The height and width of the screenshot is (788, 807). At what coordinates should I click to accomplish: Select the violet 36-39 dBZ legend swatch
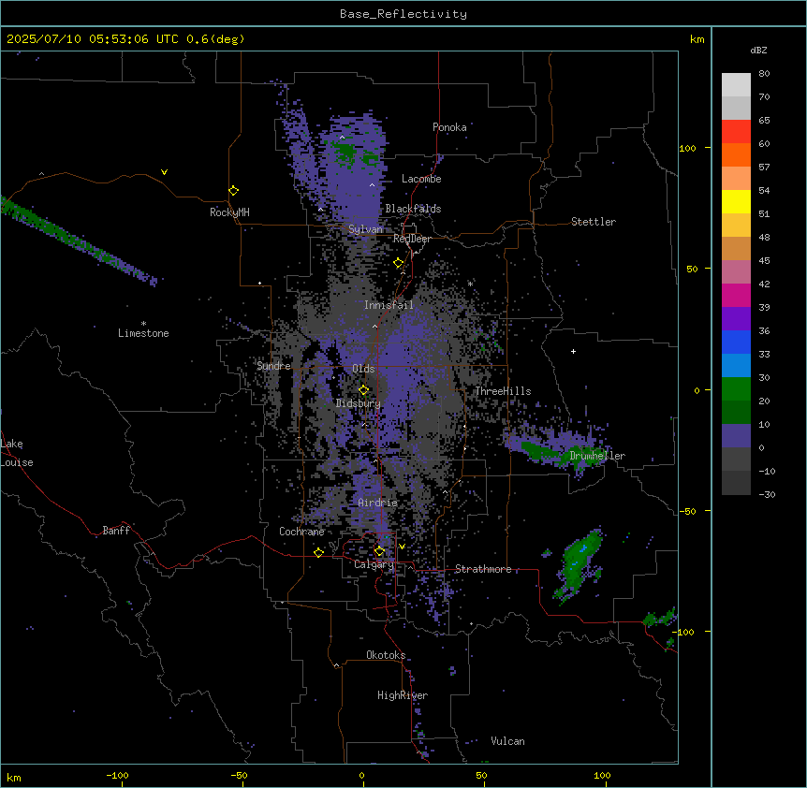tap(736, 319)
